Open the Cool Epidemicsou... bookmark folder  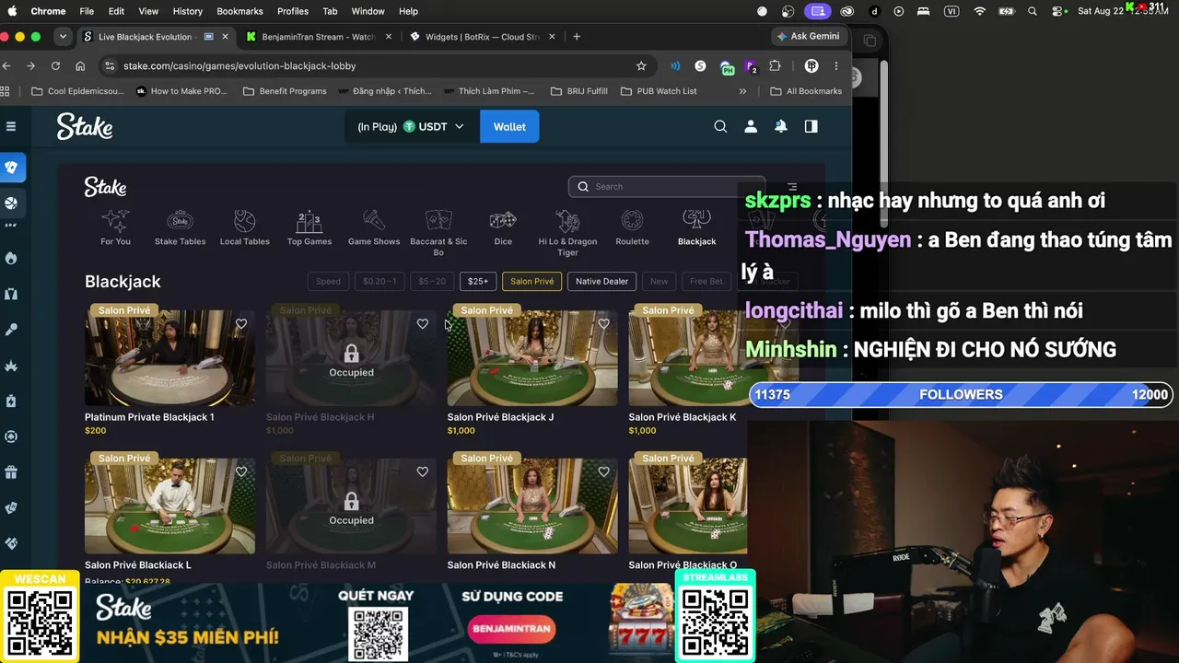pyautogui.click(x=78, y=91)
